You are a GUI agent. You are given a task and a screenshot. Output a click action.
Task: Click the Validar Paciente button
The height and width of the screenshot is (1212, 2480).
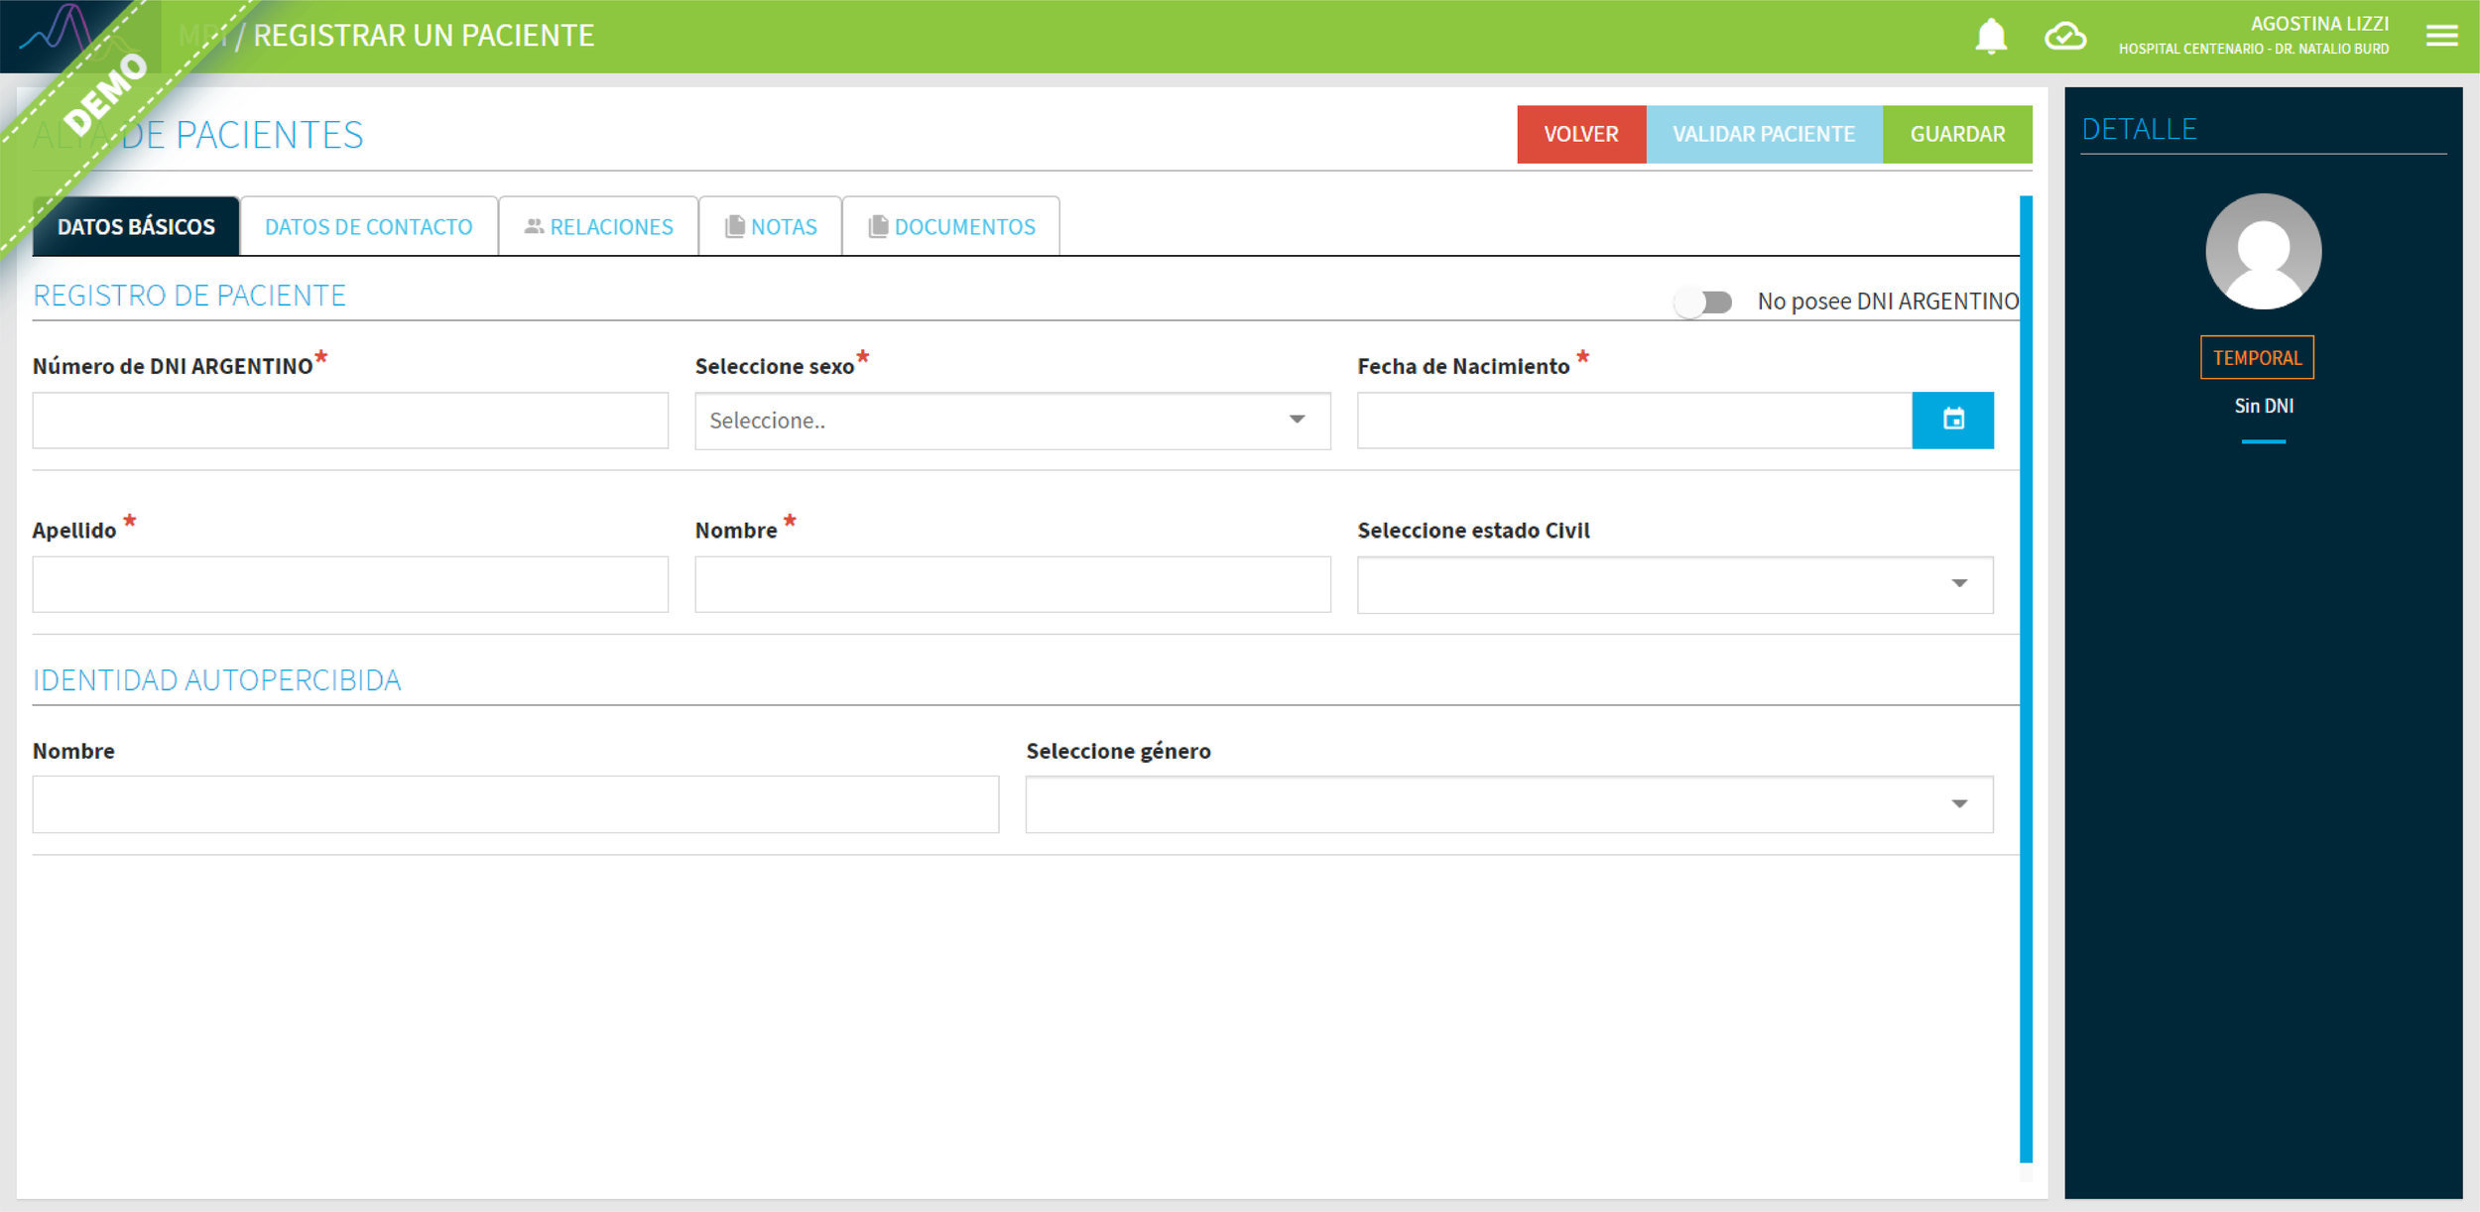(x=1763, y=134)
